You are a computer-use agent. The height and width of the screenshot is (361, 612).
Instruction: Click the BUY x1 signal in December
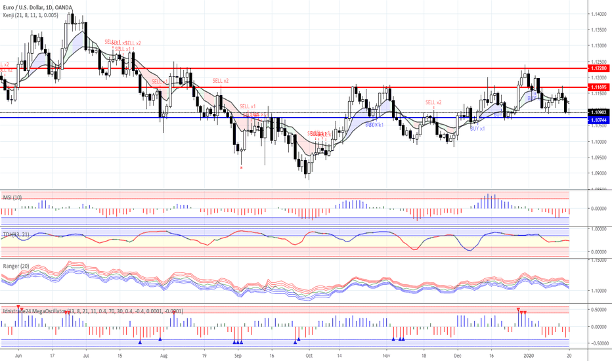pos(477,129)
